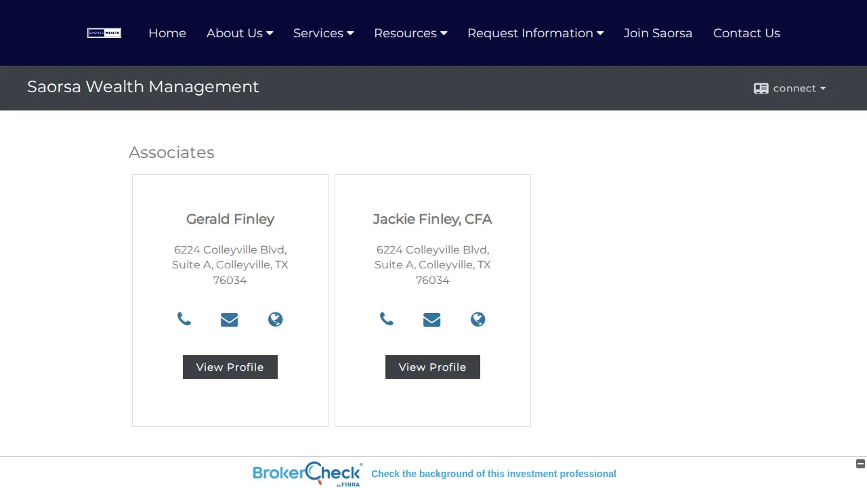The width and height of the screenshot is (867, 488).
Task: Click the Associates section heading
Action: click(171, 152)
